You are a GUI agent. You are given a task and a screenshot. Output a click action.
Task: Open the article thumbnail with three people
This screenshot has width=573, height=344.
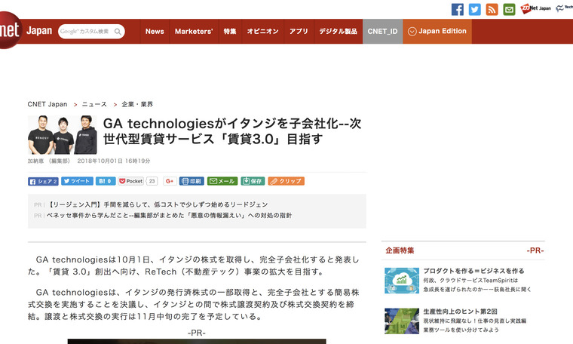pos(63,134)
